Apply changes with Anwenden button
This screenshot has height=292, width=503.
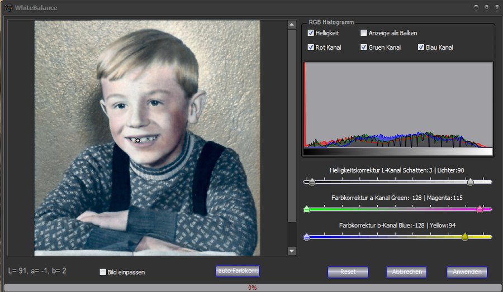467,272
